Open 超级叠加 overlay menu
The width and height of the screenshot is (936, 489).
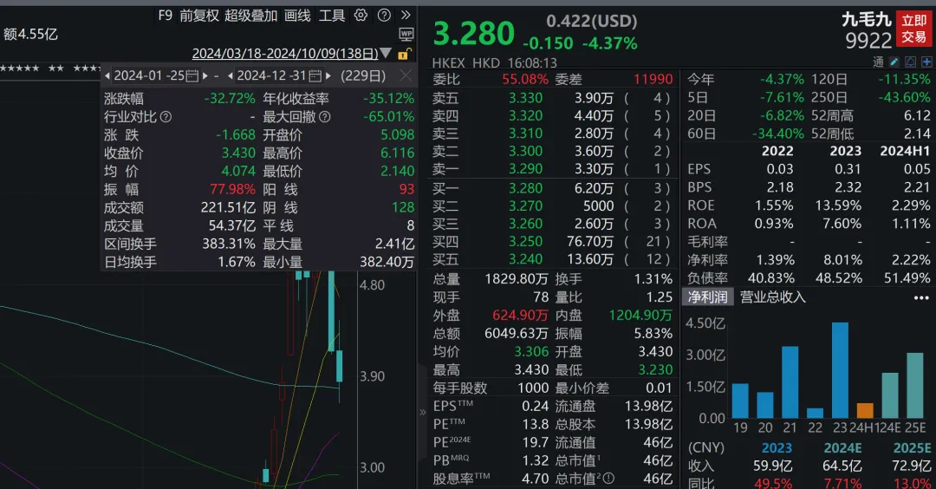[x=250, y=16]
